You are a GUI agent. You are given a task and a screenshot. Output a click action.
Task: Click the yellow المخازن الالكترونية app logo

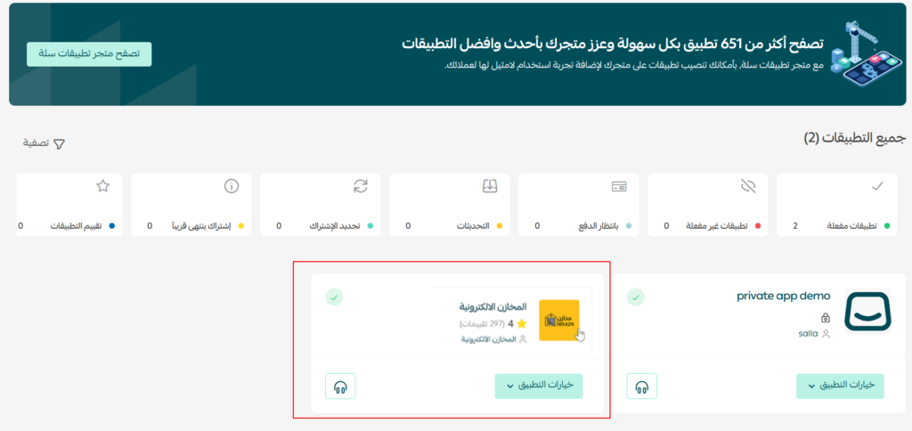[x=558, y=321]
